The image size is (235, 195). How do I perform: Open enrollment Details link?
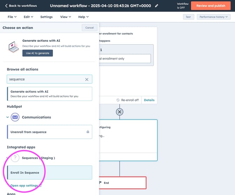149,100
